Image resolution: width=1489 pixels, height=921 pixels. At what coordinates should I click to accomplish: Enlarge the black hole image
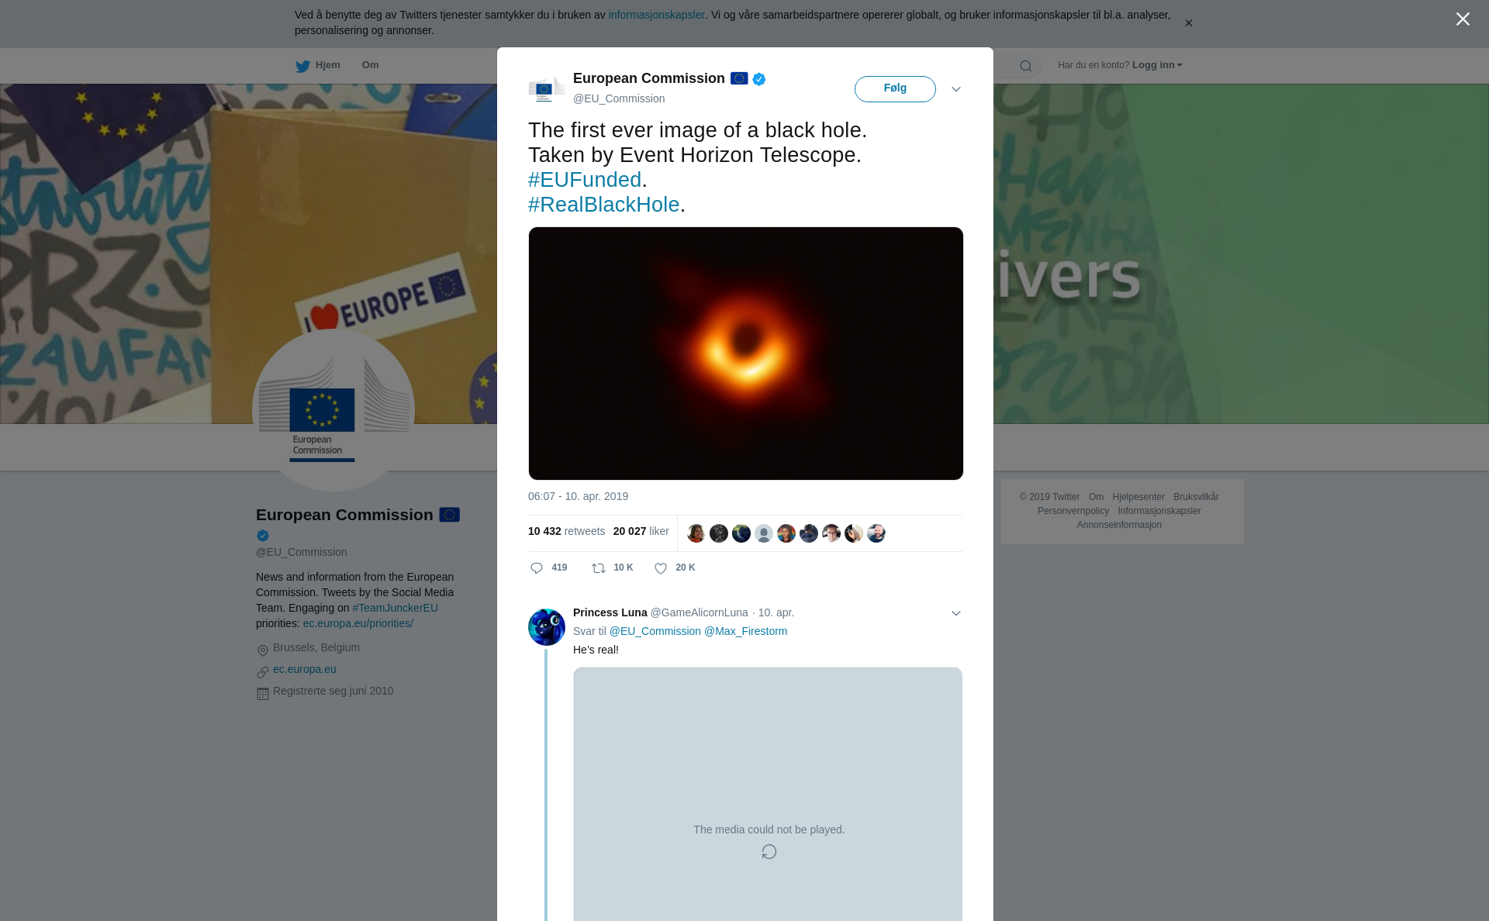click(x=745, y=354)
